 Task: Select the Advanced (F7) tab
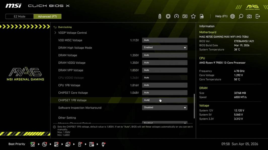click(x=47, y=16)
